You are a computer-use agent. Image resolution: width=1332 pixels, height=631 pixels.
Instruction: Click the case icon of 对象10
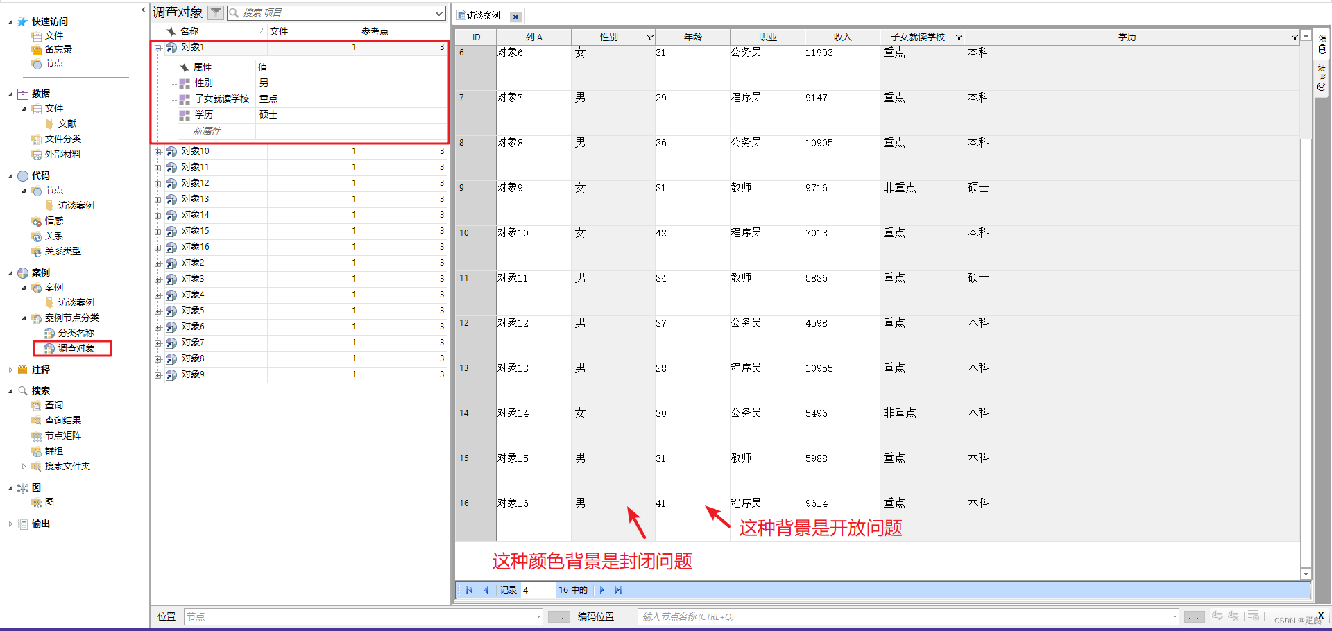pos(171,152)
